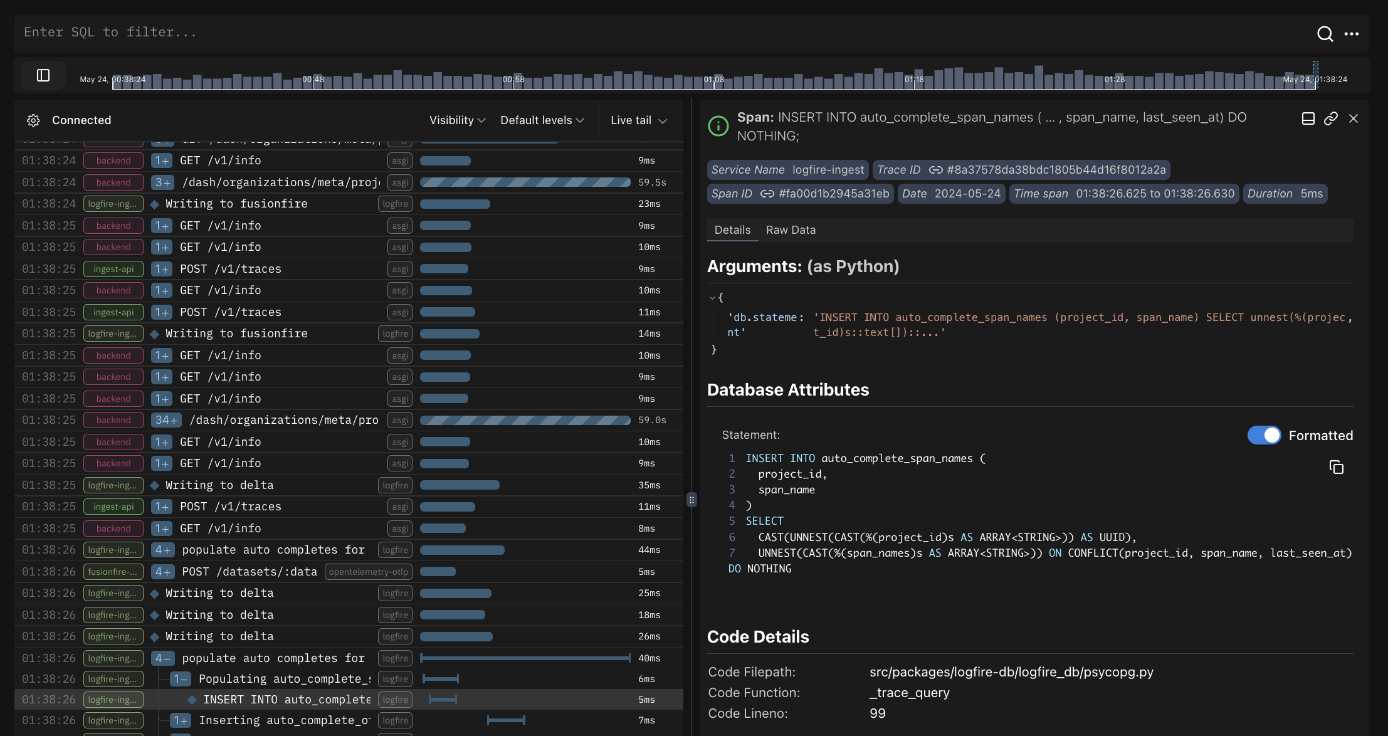Open the Live tail dropdown
Image resolution: width=1388 pixels, height=736 pixels.
click(x=639, y=120)
